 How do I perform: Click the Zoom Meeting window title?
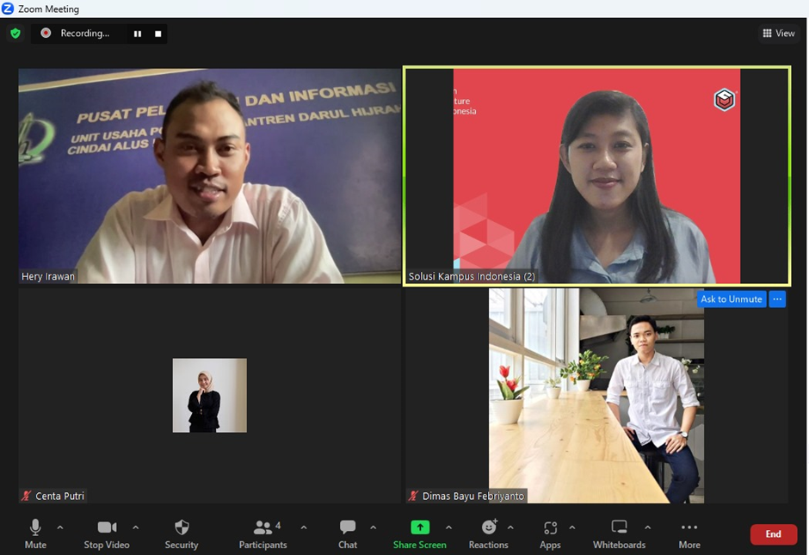pos(48,9)
